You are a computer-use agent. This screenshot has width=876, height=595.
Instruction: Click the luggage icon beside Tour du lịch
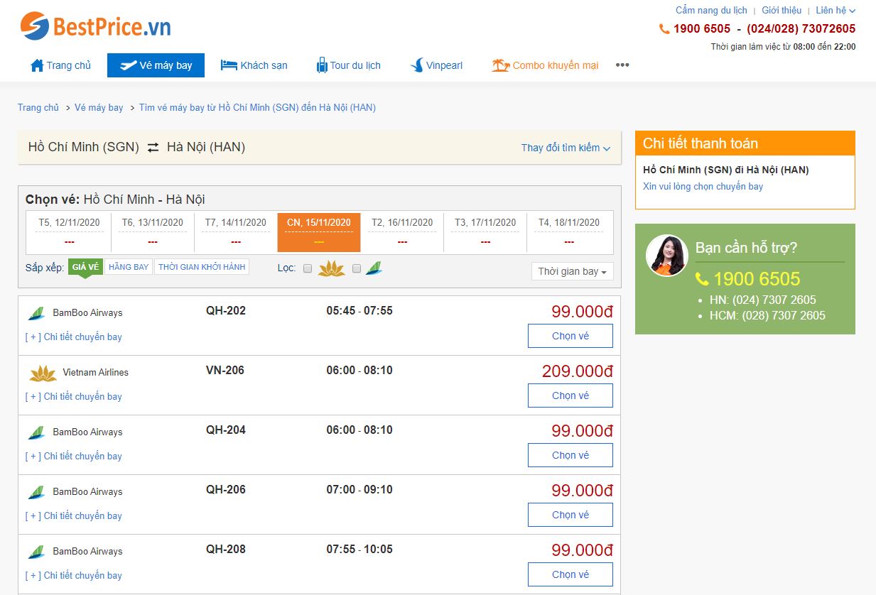322,65
